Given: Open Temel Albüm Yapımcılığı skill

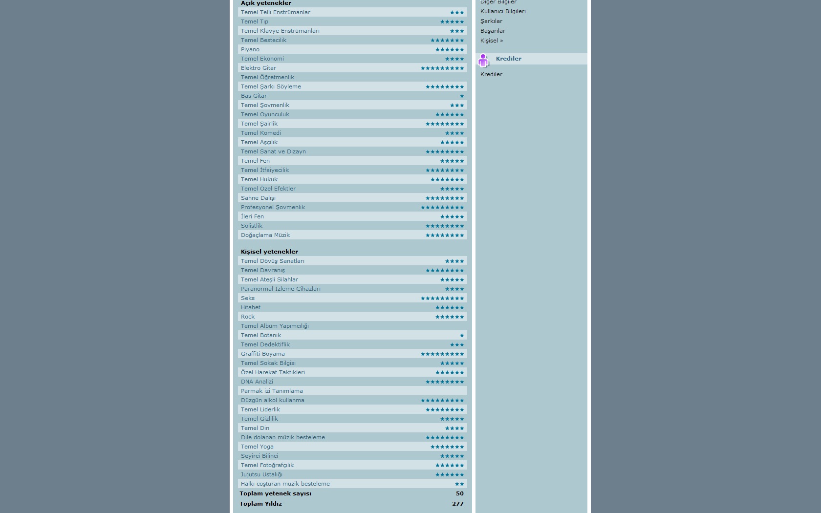Looking at the screenshot, I should 275,326.
